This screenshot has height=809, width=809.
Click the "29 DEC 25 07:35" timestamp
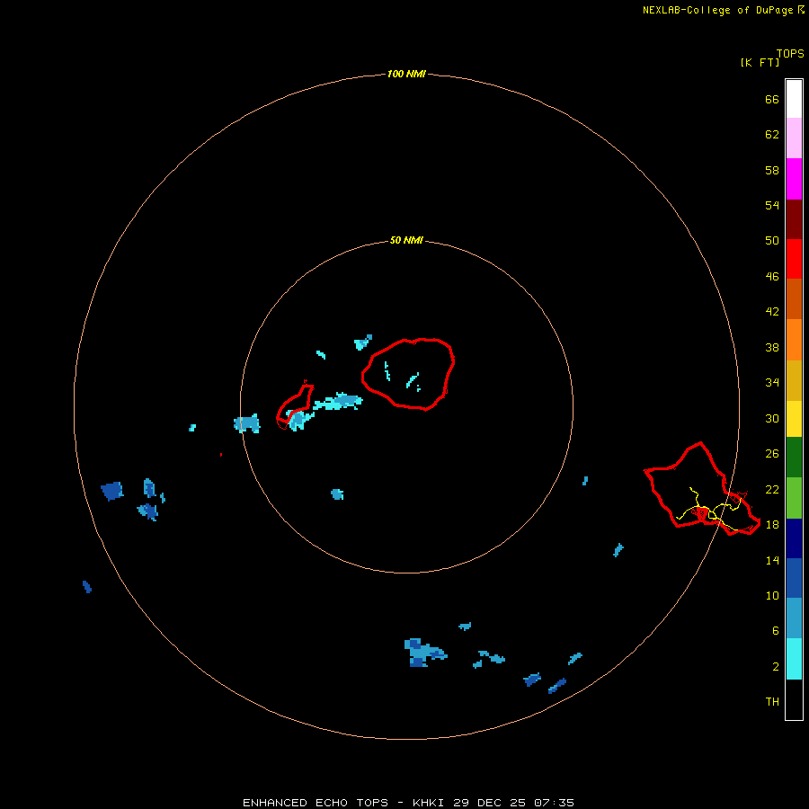[x=513, y=803]
